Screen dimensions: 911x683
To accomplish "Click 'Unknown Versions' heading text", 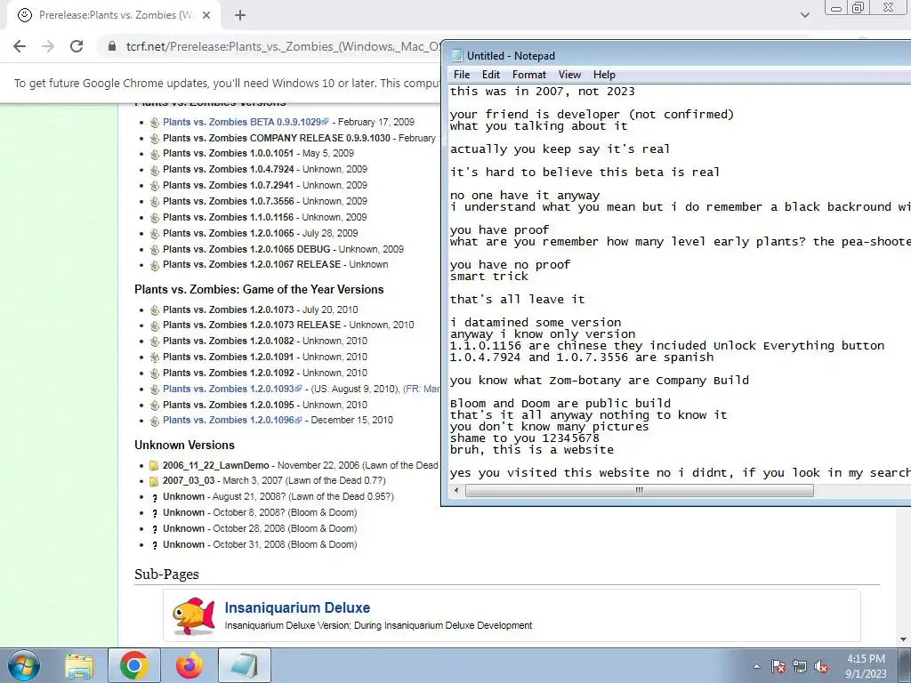I will (x=185, y=445).
